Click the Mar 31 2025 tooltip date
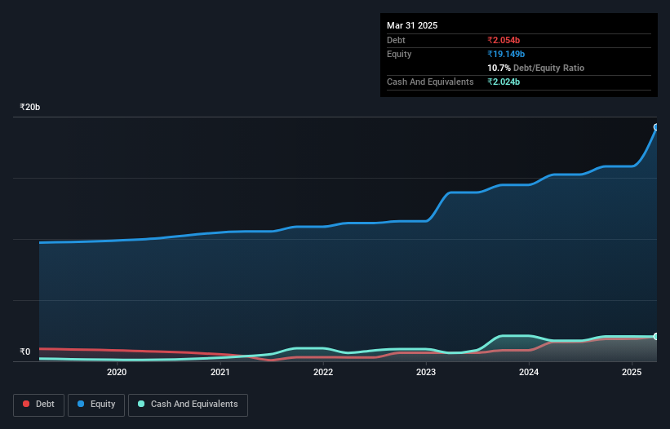This screenshot has width=670, height=429. click(x=412, y=25)
